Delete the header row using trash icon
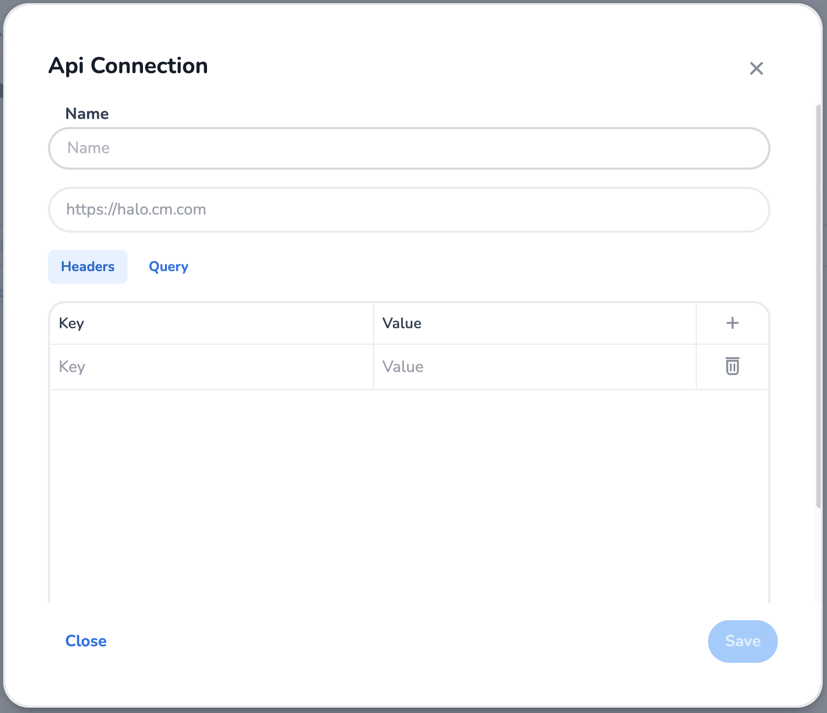The height and width of the screenshot is (713, 827). [x=732, y=366]
